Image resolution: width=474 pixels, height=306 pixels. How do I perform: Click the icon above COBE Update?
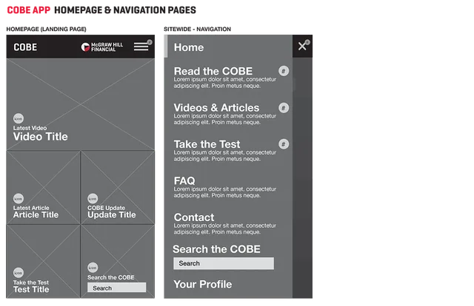point(93,198)
